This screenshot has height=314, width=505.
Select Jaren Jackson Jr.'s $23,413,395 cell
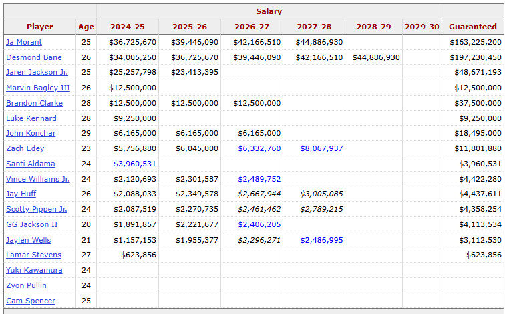(194, 72)
